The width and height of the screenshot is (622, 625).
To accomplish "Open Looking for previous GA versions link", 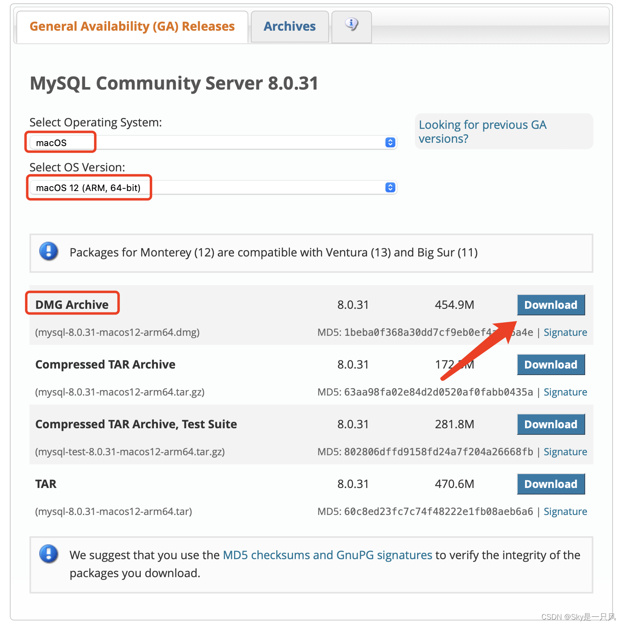I will [x=482, y=132].
